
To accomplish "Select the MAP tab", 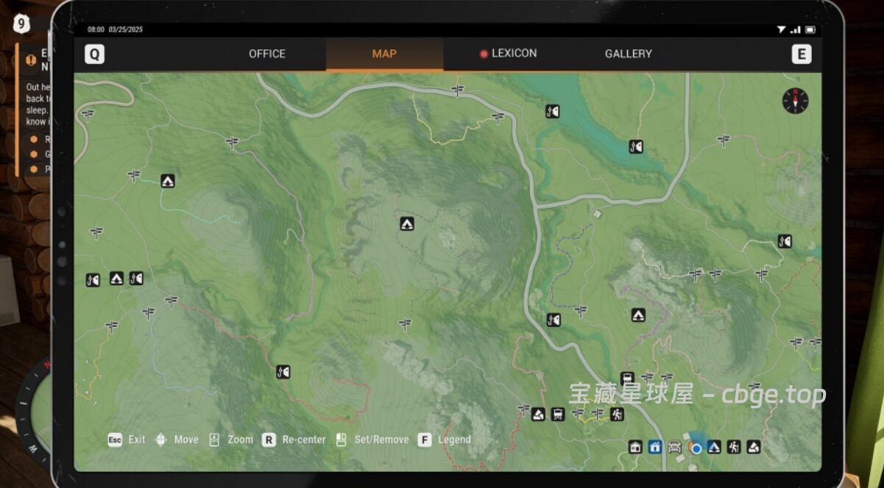I will (x=384, y=54).
